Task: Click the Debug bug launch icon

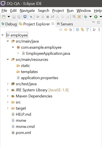Action: click(86, 17)
